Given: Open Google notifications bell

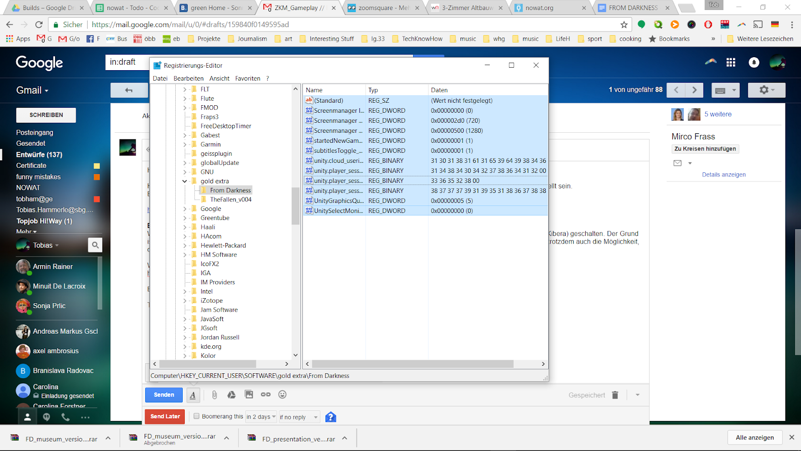Looking at the screenshot, I should point(754,62).
